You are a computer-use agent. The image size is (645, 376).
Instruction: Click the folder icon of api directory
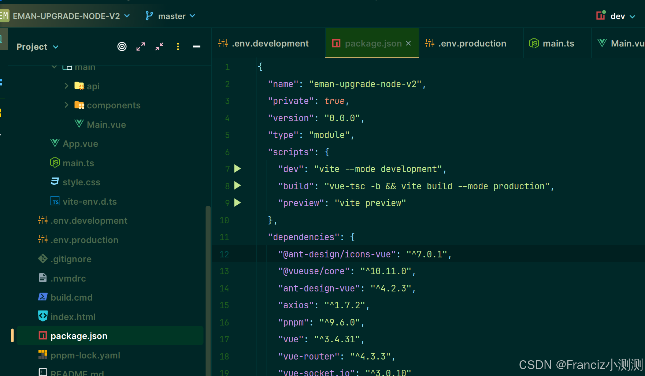(x=79, y=86)
